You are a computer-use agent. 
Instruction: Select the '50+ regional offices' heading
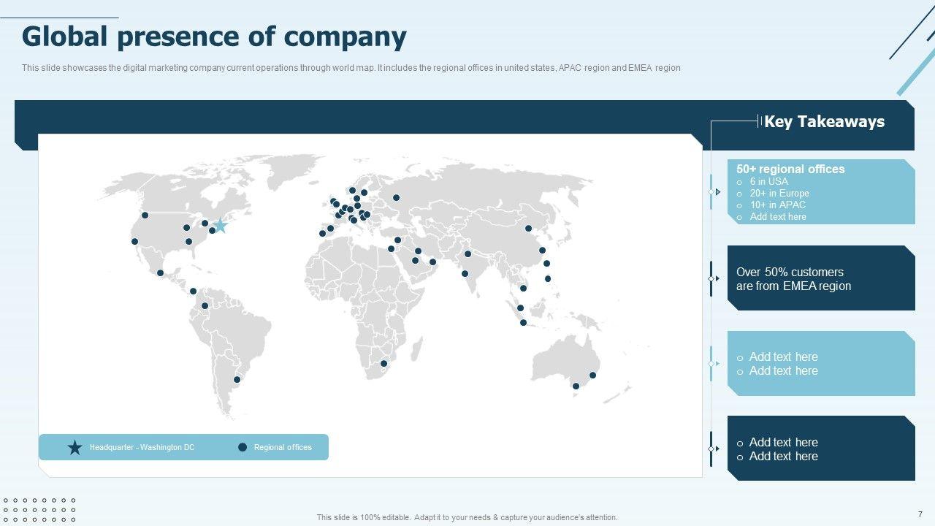point(790,169)
